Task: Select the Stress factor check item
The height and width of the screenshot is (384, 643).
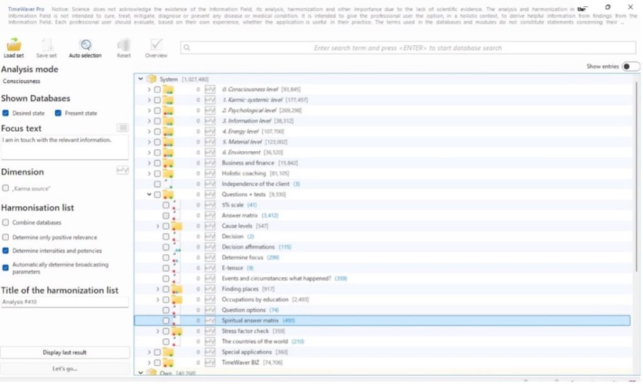Action: coord(244,331)
